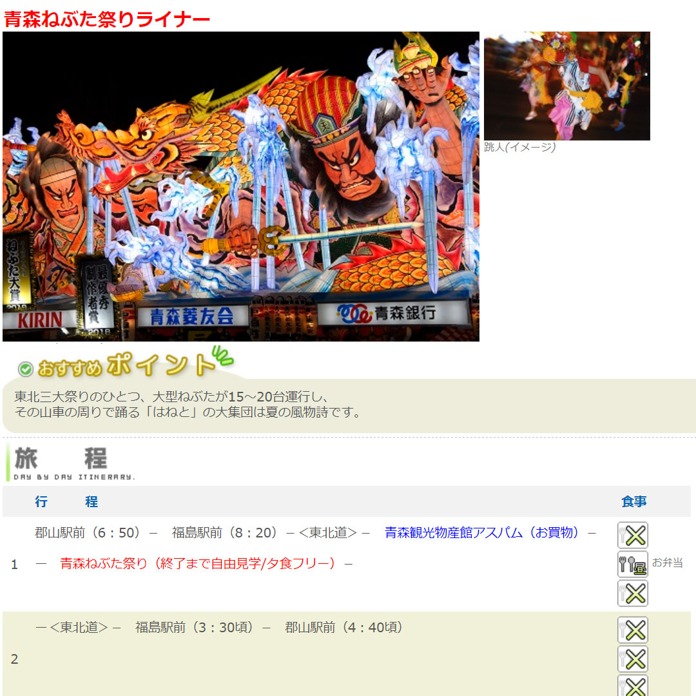Open the large Nebuta float photo
The height and width of the screenshot is (696, 696).
point(241,186)
